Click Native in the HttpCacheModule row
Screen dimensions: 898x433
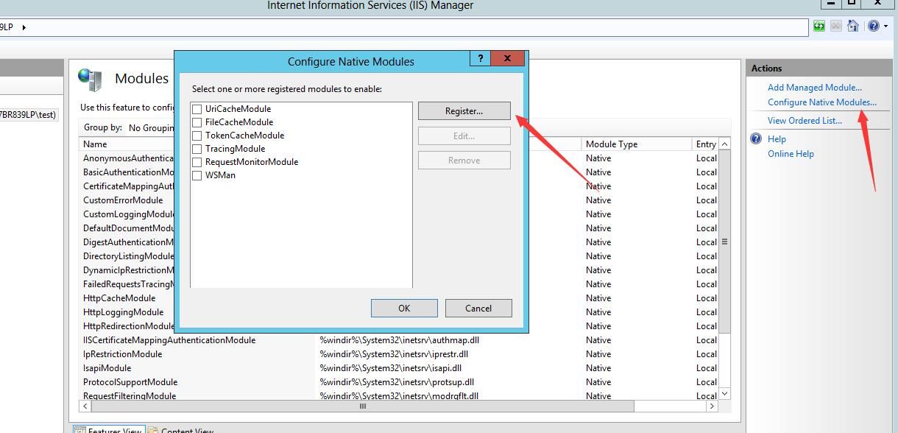pos(598,298)
